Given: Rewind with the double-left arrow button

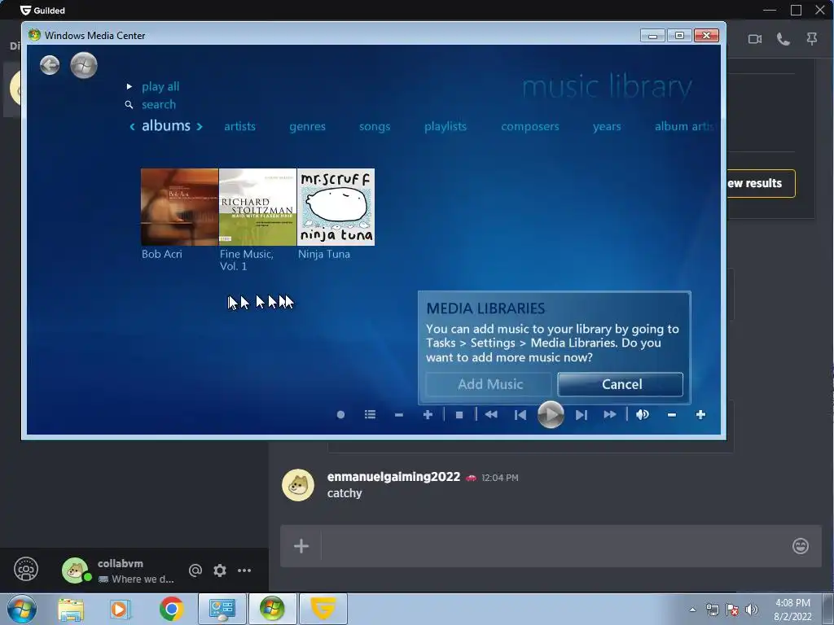Looking at the screenshot, I should click(x=491, y=414).
